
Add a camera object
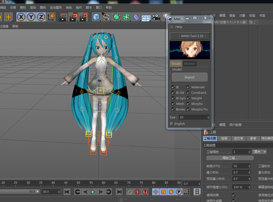[x=156, y=17]
